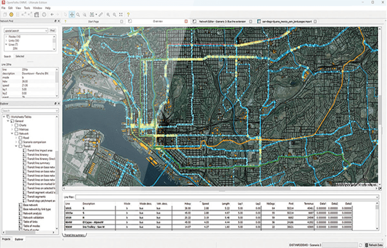Switch to Network Editor Scenario 3 tab
Viewport: 387px width, 248px height.
[222, 22]
